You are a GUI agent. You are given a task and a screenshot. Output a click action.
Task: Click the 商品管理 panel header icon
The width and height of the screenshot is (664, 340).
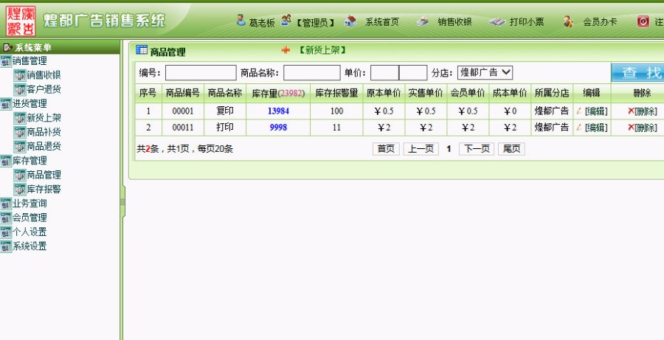tap(142, 51)
